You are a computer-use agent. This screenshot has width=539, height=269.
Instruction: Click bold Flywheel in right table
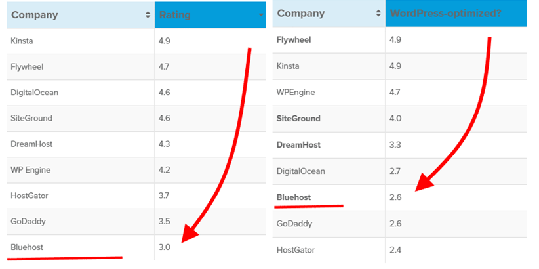point(294,40)
